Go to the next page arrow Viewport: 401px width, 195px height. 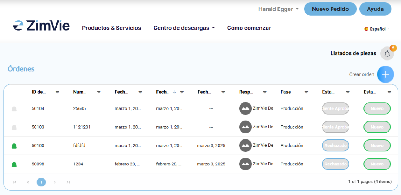pyautogui.click(x=55, y=182)
